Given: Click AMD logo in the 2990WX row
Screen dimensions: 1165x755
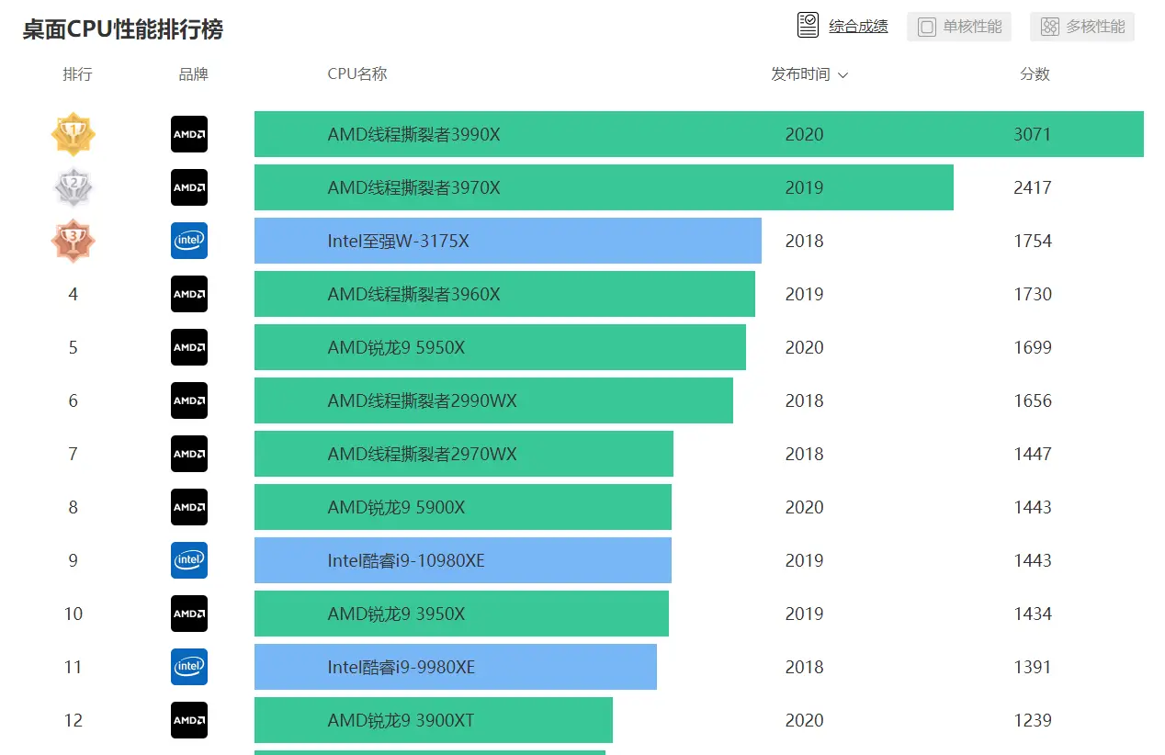Looking at the screenshot, I should tap(189, 400).
